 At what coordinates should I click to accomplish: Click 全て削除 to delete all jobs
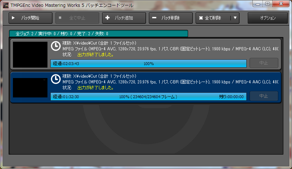click(213, 18)
